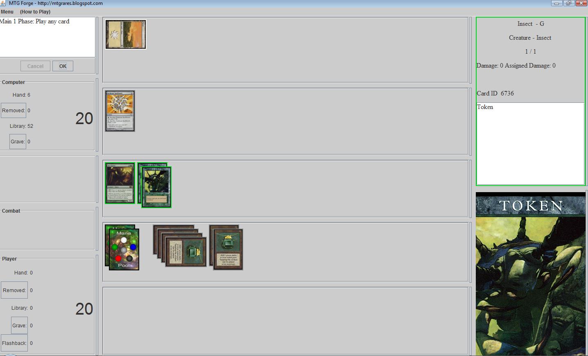
Task: Open the (How to Play) menu
Action: (35, 12)
